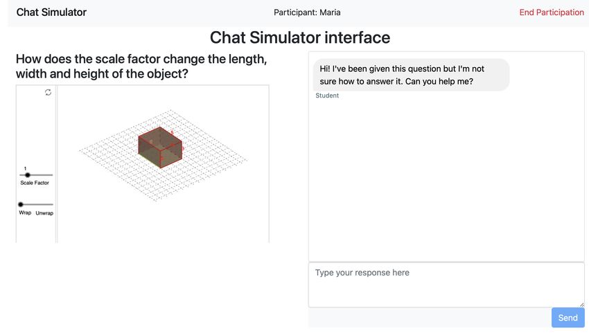Click the red 3 dimension label on box

(x=183, y=149)
